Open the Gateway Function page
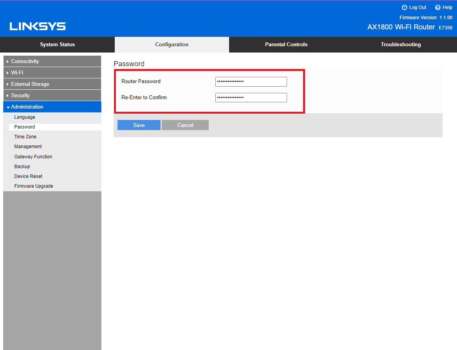This screenshot has height=350, width=457. pos(33,157)
